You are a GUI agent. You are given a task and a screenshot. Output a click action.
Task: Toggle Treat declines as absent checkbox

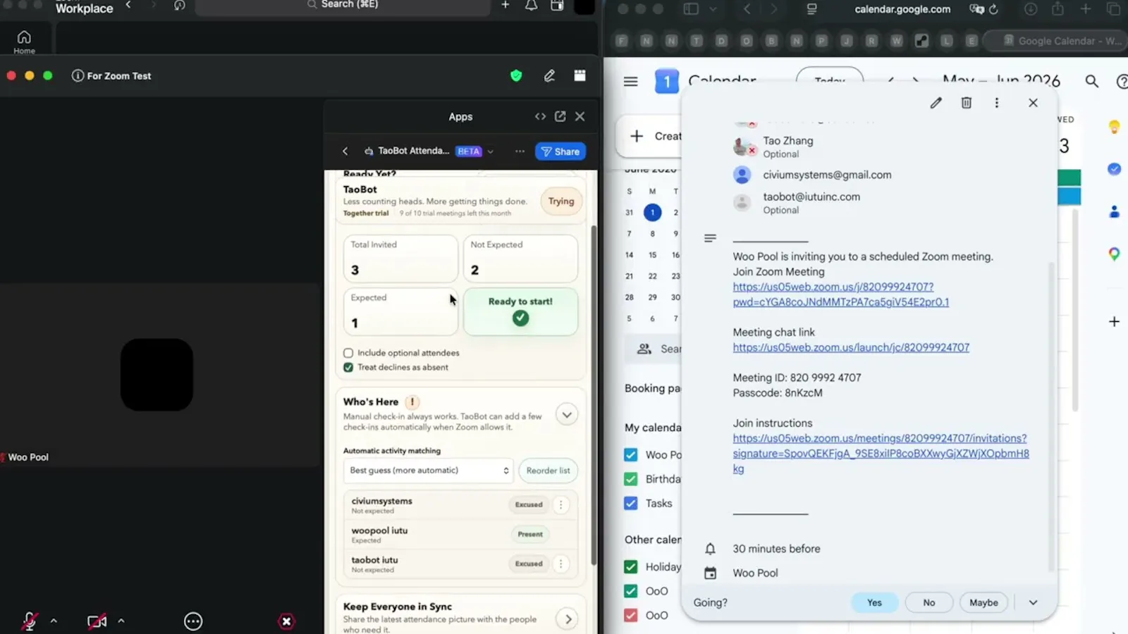tap(348, 367)
